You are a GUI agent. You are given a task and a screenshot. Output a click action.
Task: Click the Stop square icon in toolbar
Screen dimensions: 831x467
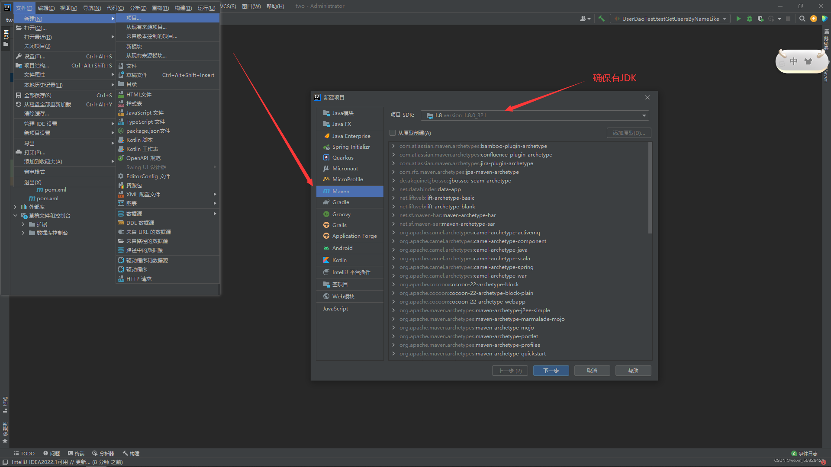tap(788, 19)
